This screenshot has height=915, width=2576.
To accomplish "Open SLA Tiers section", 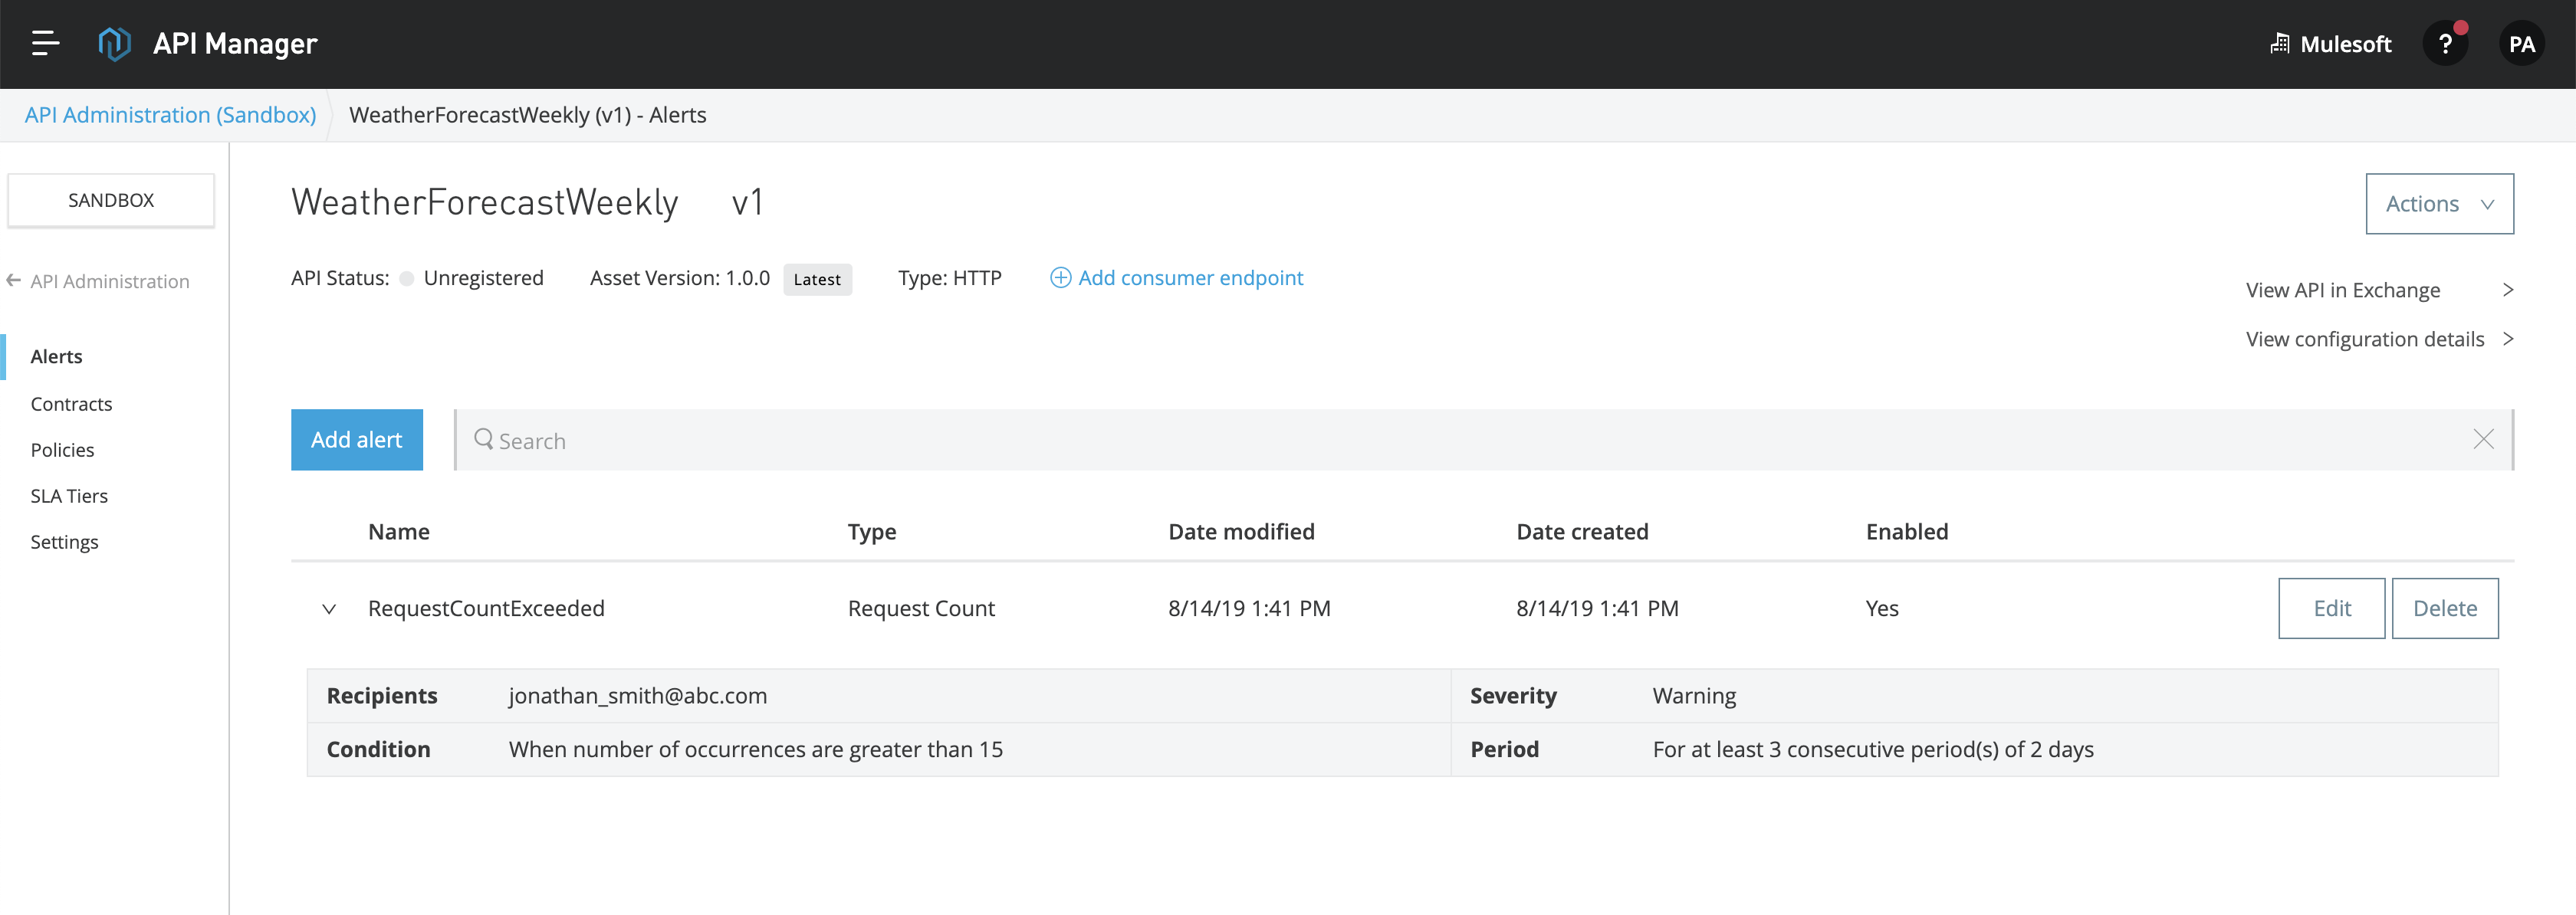I will click(x=69, y=496).
